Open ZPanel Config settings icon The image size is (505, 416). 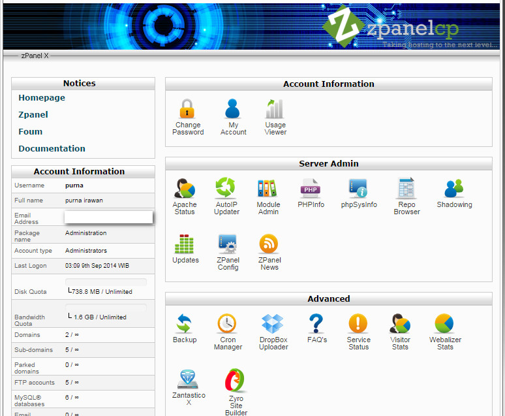(x=227, y=244)
